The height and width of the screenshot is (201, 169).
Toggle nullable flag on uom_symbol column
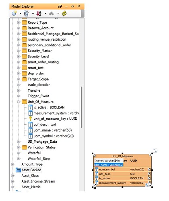[x=149, y=169]
